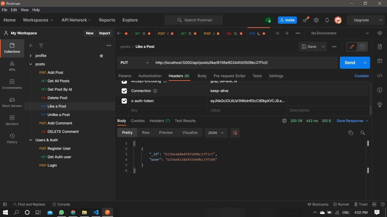This screenshot has width=387, height=217.
Task: Open the Cookies link beside request tabs
Action: coord(362,76)
